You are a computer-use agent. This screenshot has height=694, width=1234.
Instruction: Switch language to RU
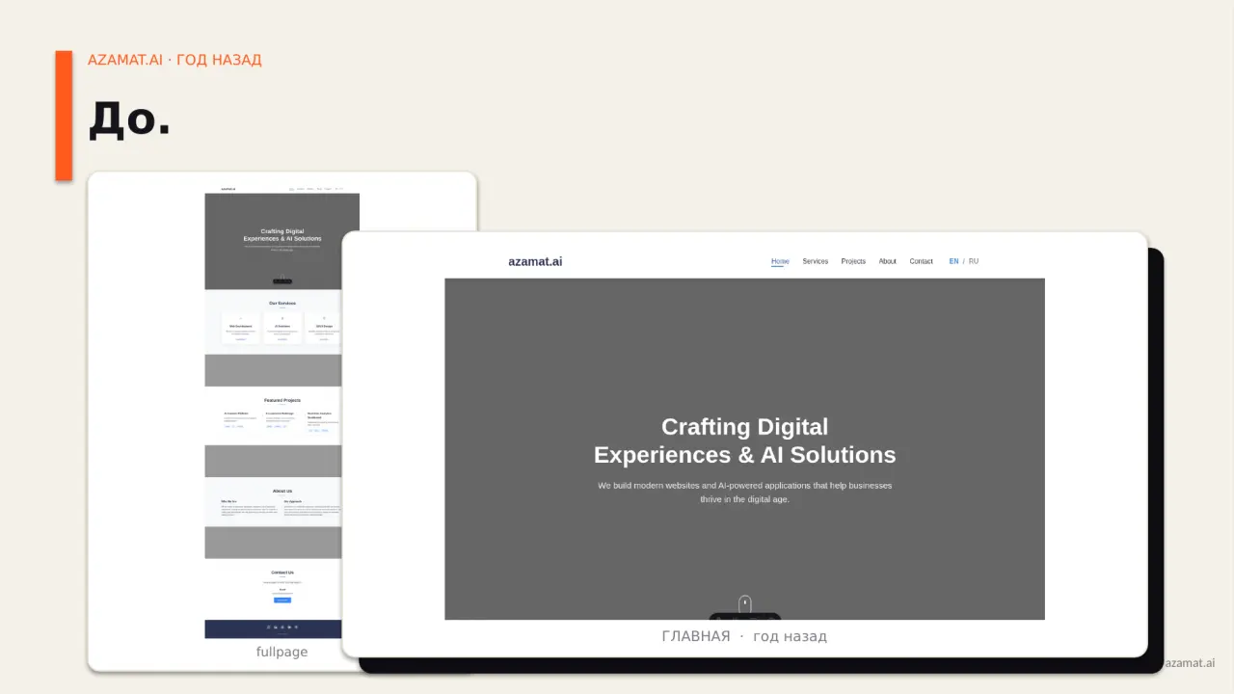[x=974, y=261]
